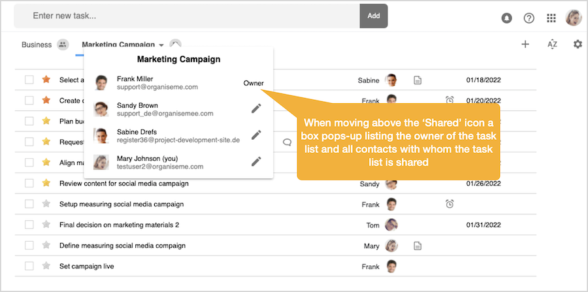Viewport: 588px width, 292px height.
Task: Tick checkbox for 'Final decision on marketing materials 2'
Action: 29,225
